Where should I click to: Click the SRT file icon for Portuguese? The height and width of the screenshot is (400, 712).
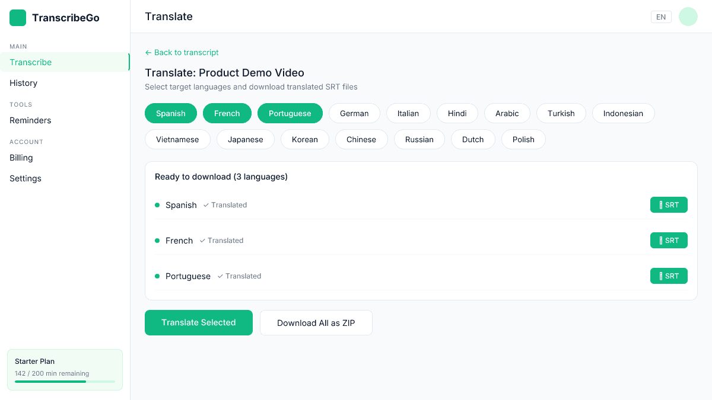(660, 276)
